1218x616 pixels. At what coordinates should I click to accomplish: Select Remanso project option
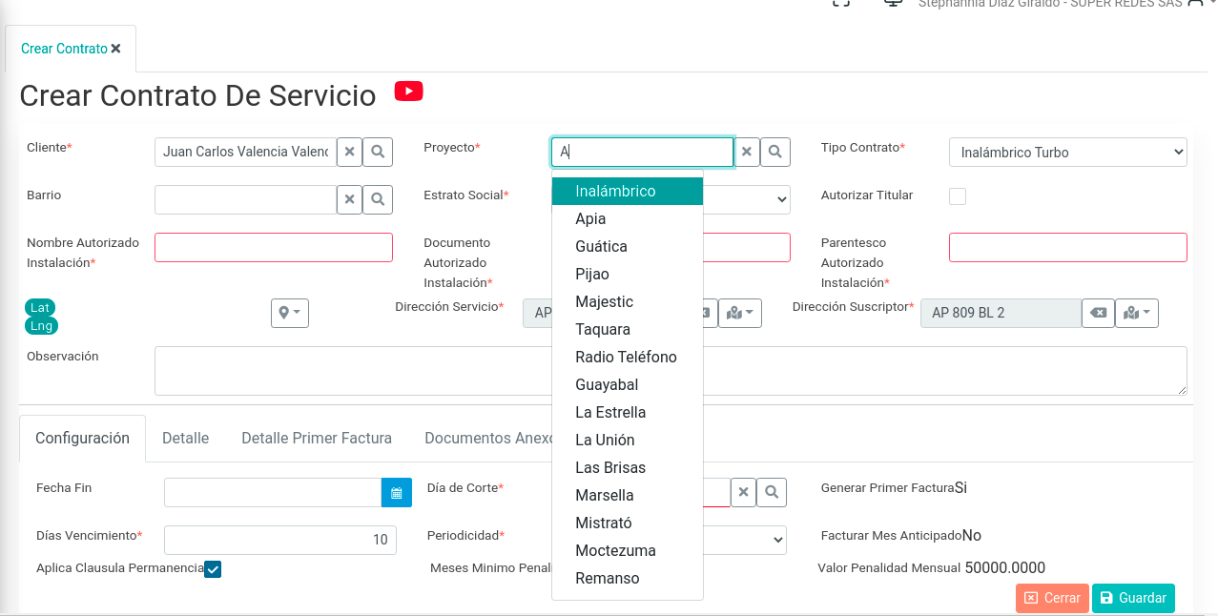pyautogui.click(x=628, y=578)
